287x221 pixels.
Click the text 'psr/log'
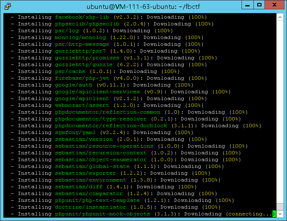tap(67, 31)
